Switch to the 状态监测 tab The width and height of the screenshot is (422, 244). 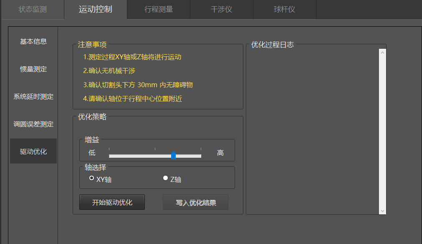coord(32,10)
